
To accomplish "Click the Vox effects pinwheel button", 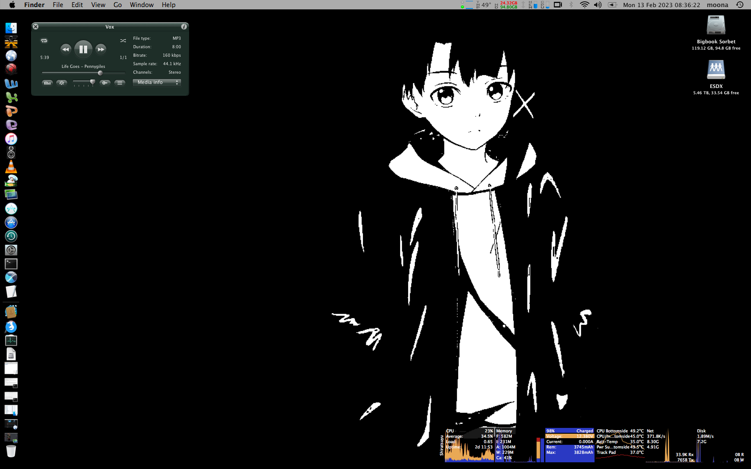I will pos(62,83).
